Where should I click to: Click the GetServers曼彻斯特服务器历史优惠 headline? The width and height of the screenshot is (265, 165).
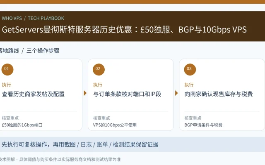coord(124,29)
